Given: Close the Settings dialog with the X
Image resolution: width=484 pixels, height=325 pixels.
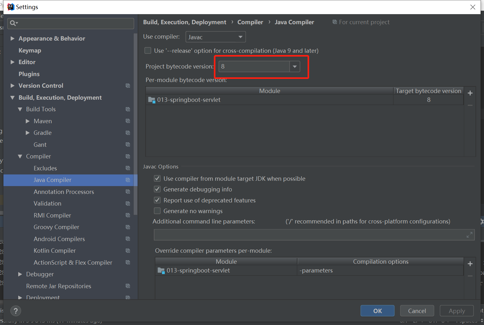Looking at the screenshot, I should click(473, 7).
